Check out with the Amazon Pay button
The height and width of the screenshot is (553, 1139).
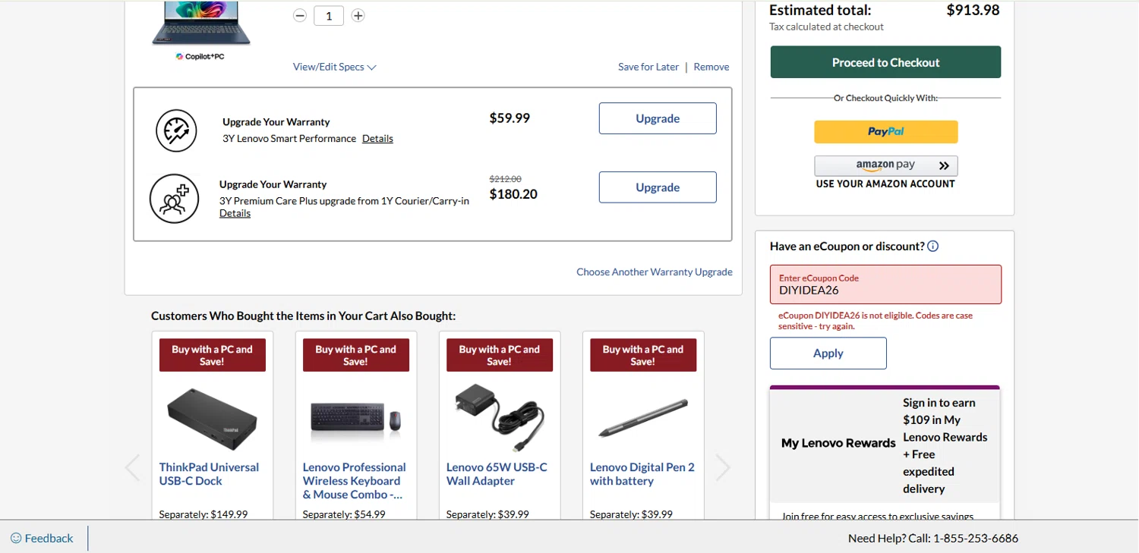click(x=885, y=166)
